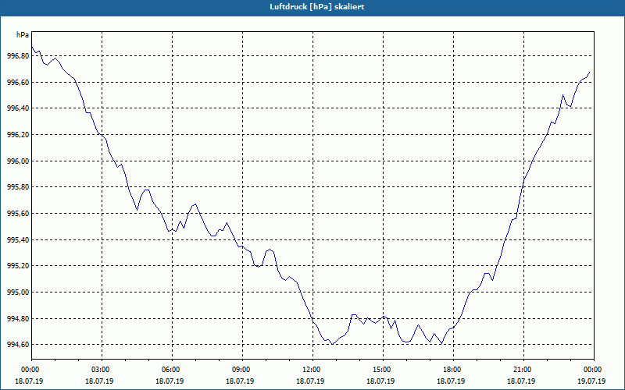Click the 15:00 time tick label
This screenshot has height=390, width=625.
tap(380, 370)
